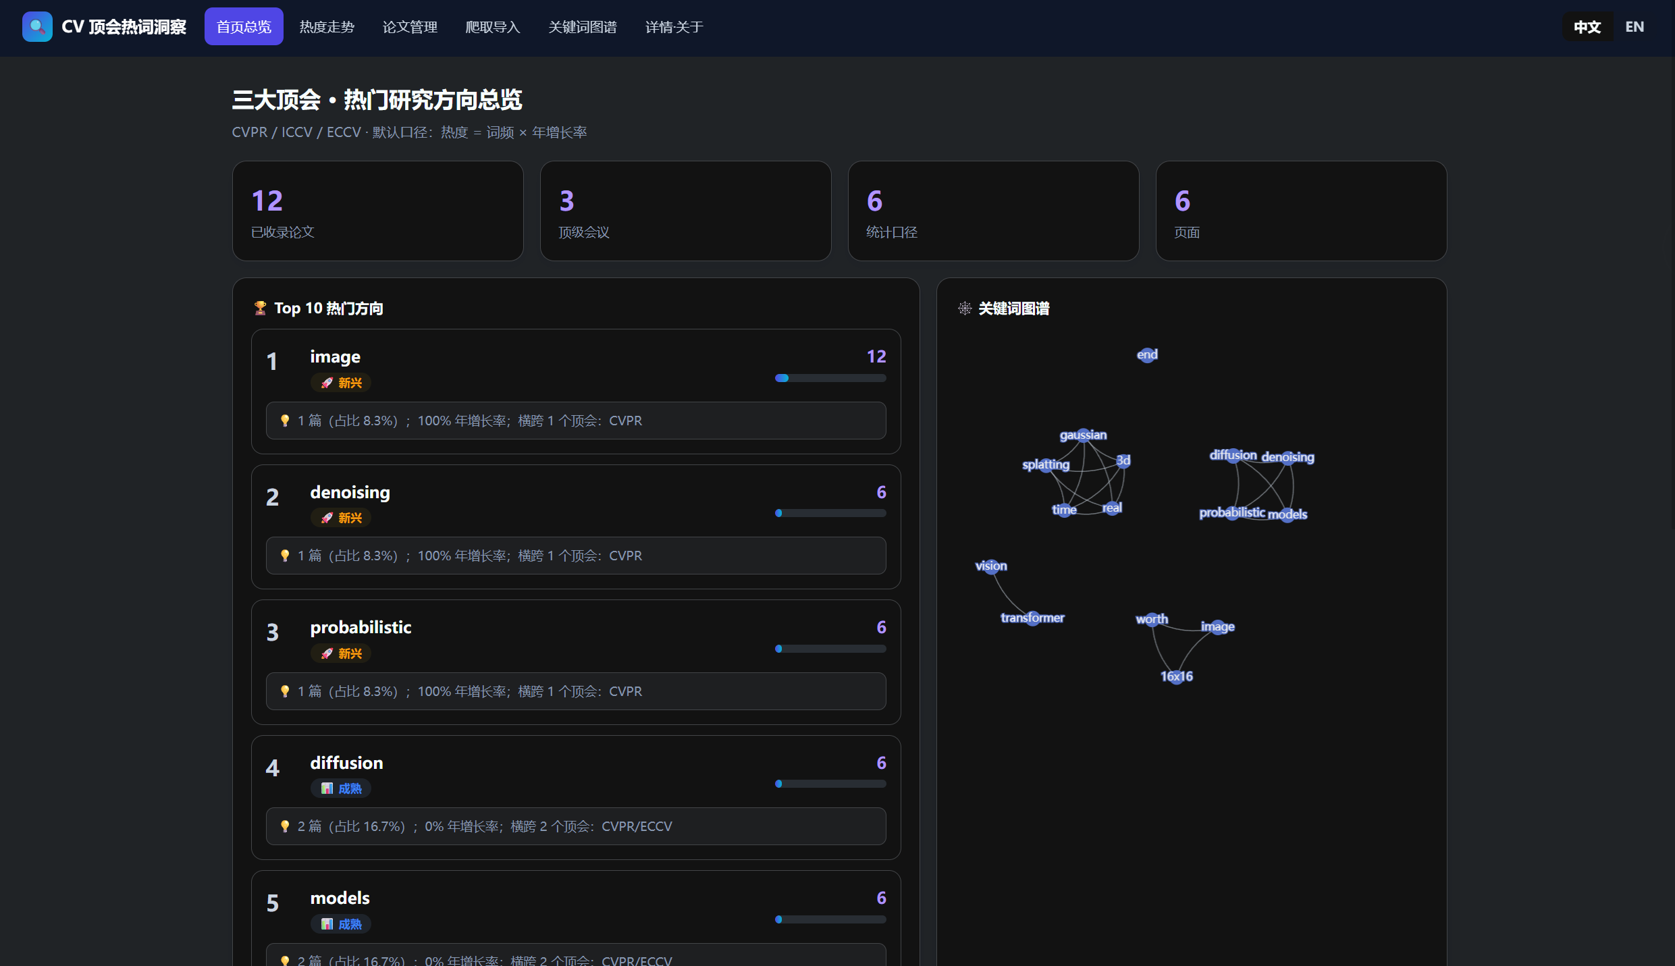The width and height of the screenshot is (1675, 966).
Task: Click the graph icon beside 关键词图谱 heading
Action: [965, 308]
